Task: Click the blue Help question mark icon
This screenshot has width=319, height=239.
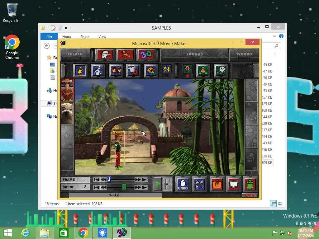Action: tap(281, 36)
